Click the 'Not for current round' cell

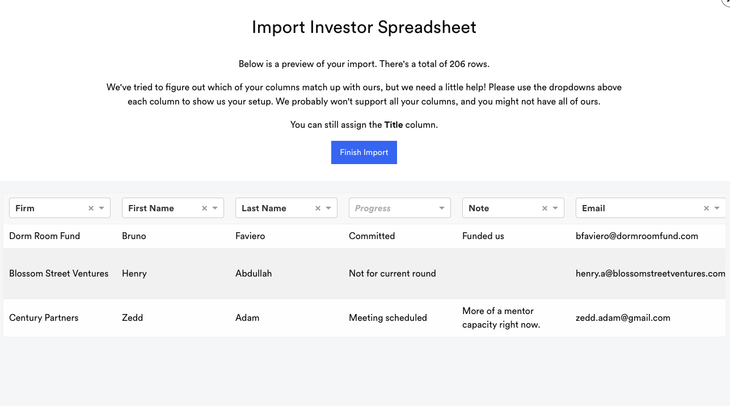pos(392,274)
